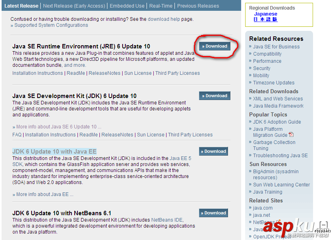331x240 pixels.
Task: Open Java Media Framework download
Action: (278, 106)
